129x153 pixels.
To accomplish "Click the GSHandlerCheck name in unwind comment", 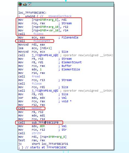I will click(x=60, y=16).
